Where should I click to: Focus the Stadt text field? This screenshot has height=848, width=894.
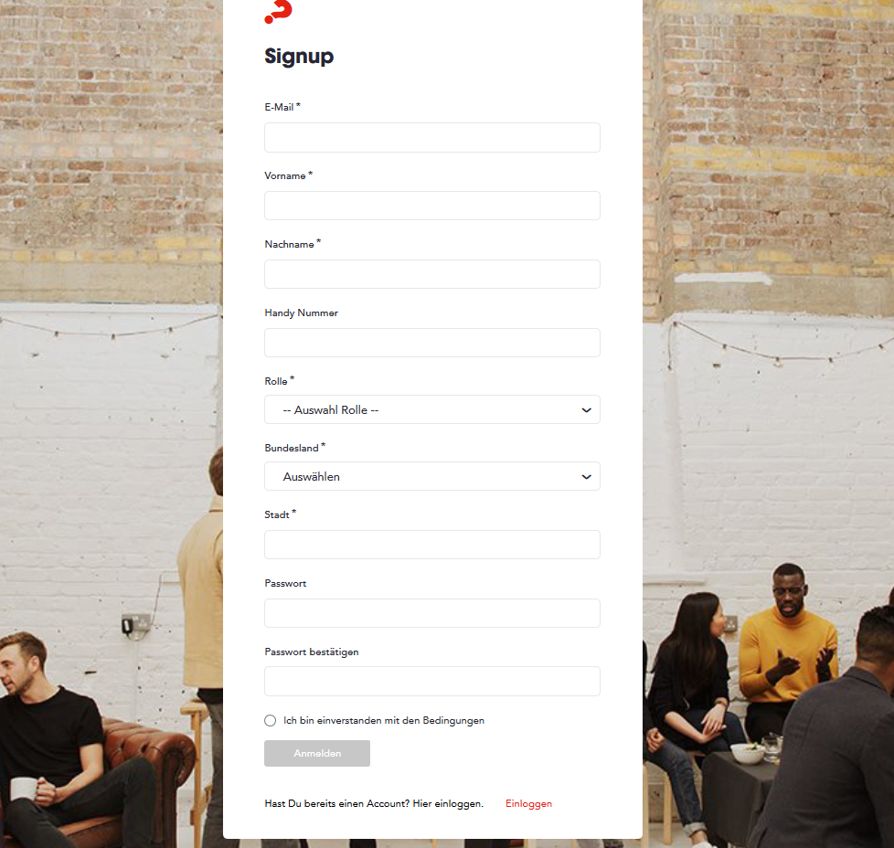pos(432,545)
